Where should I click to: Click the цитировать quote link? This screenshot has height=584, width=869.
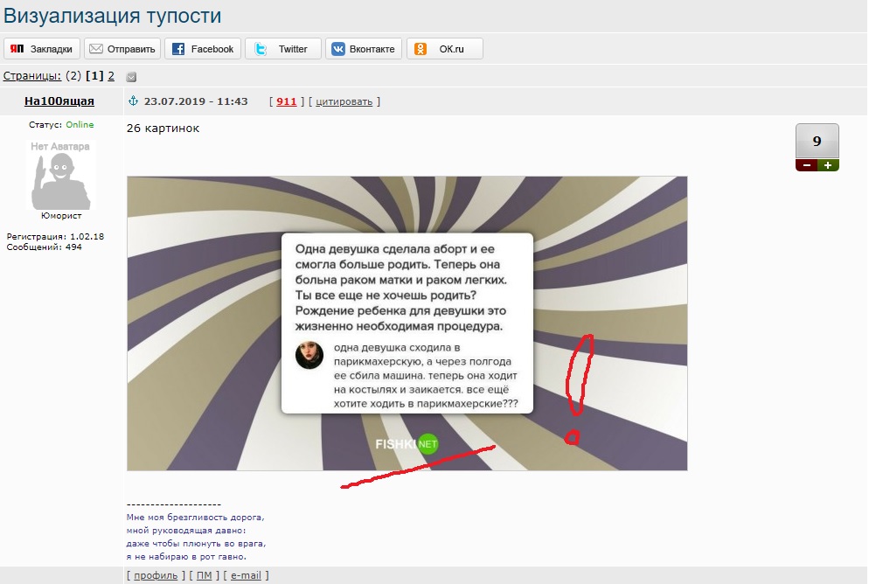click(344, 101)
